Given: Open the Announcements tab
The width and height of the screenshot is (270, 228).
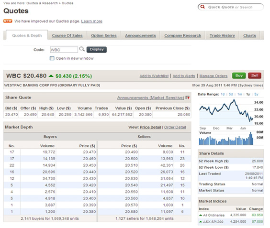Looking at the screenshot, I should 140,35.
